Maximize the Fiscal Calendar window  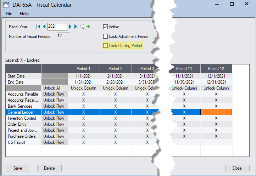pos(232,4)
